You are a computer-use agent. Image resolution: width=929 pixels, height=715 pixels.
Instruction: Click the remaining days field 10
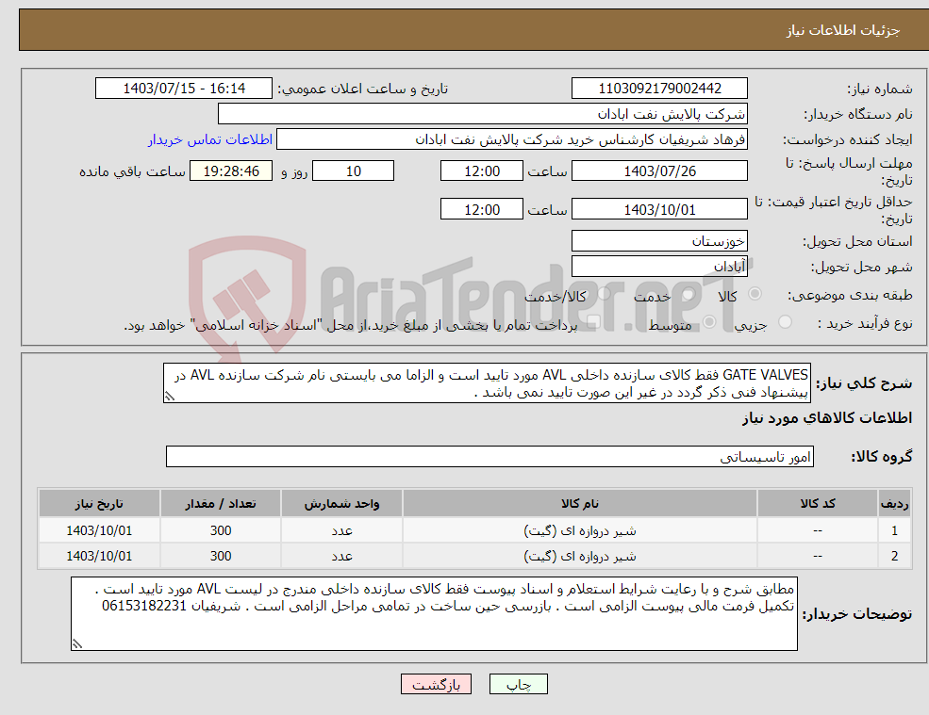353,171
